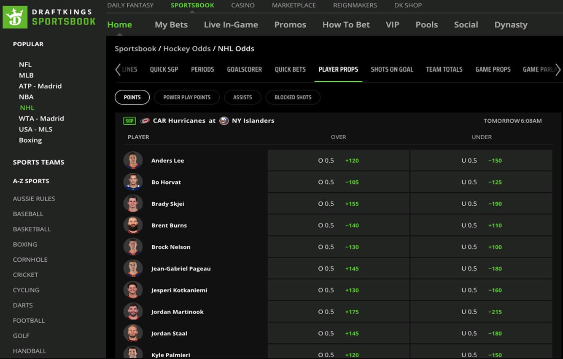Select NFL in the Popular sidebar
The width and height of the screenshot is (563, 359).
25,64
